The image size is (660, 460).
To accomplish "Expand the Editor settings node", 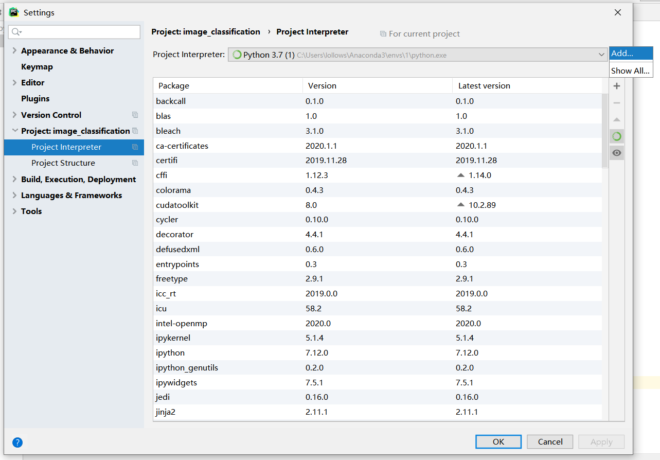I will pyautogui.click(x=14, y=82).
